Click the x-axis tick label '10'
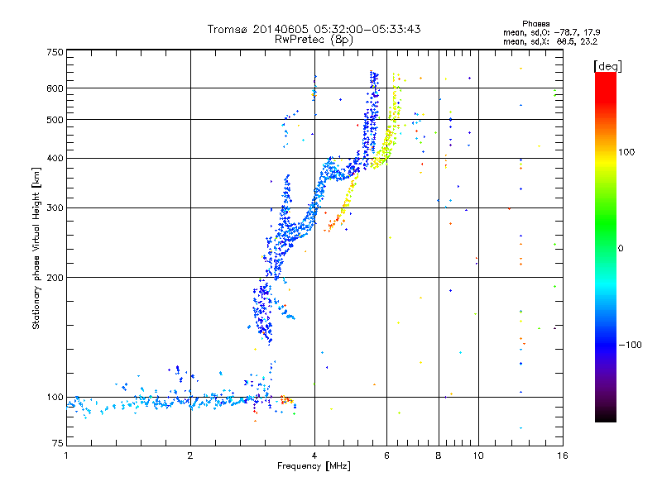Viewport: 662px width, 496px height. (478, 455)
